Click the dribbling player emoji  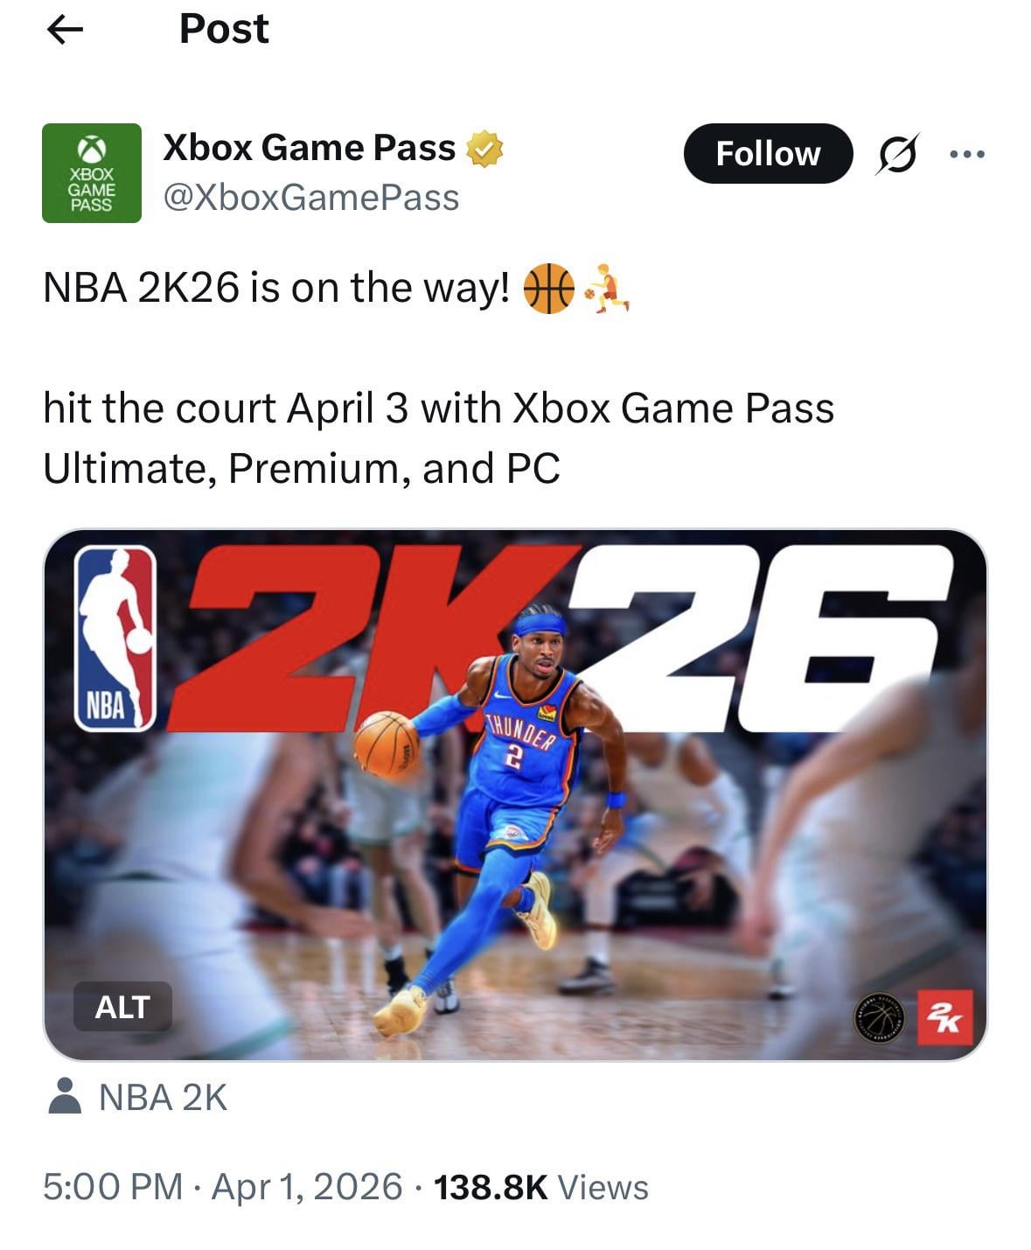(607, 289)
